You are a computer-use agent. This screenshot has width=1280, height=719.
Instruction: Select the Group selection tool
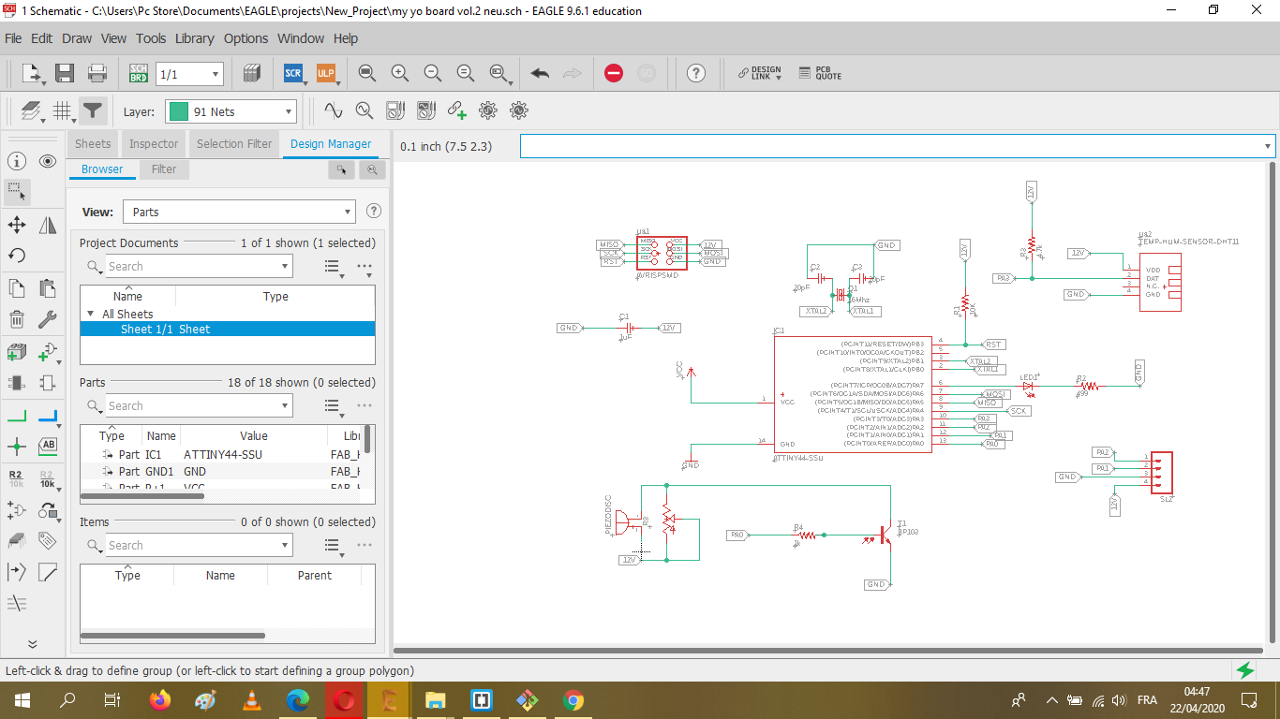pos(17,192)
